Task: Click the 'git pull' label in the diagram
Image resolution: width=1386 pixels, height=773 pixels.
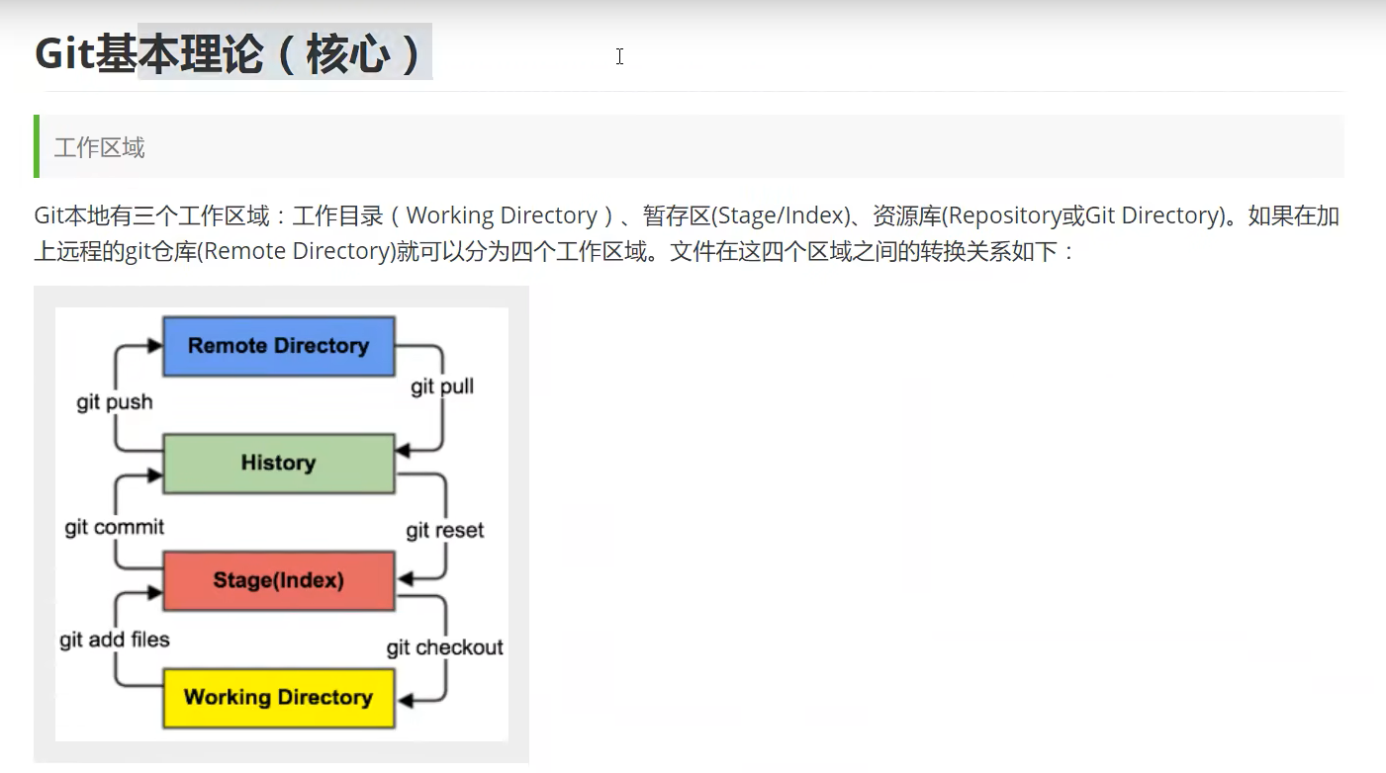Action: tap(442, 386)
